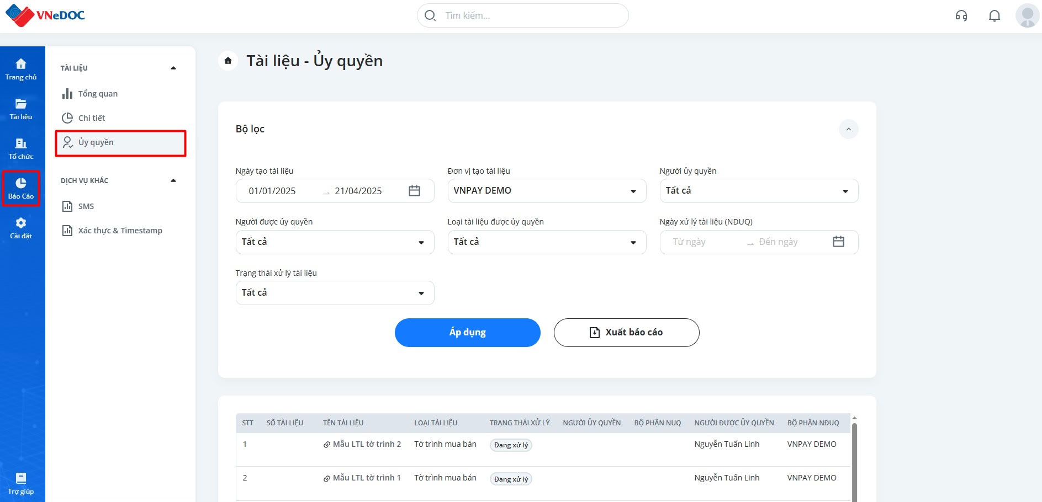Open Xác thực & Timestamp report
This screenshot has height=502, width=1042.
click(120, 231)
